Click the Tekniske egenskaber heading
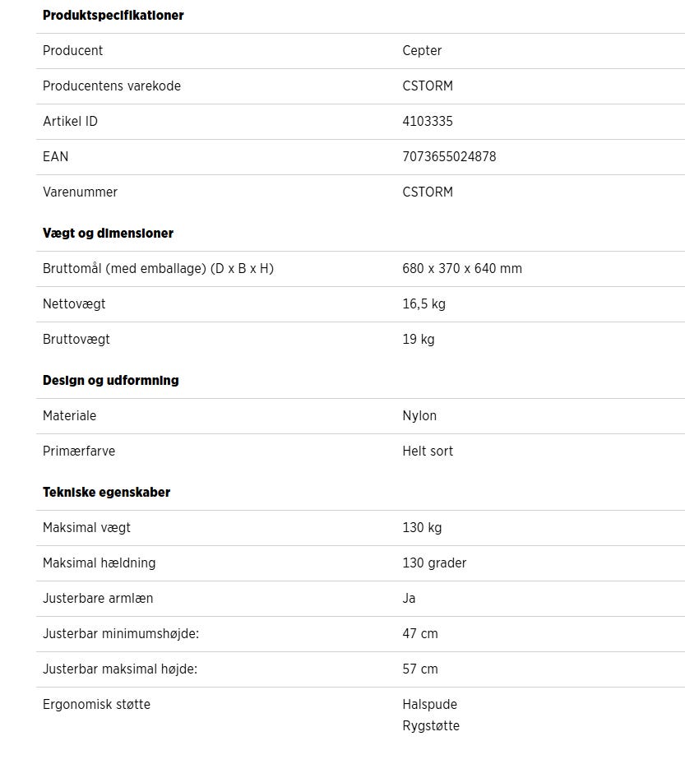 click(x=106, y=493)
